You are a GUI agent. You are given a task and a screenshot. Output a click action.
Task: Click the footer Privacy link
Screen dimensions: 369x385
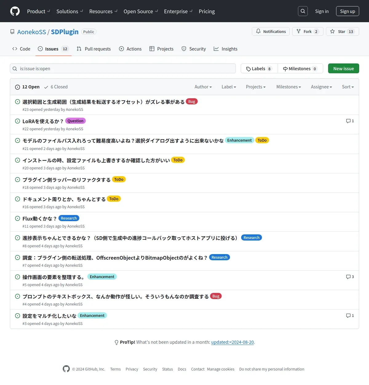click(x=132, y=369)
